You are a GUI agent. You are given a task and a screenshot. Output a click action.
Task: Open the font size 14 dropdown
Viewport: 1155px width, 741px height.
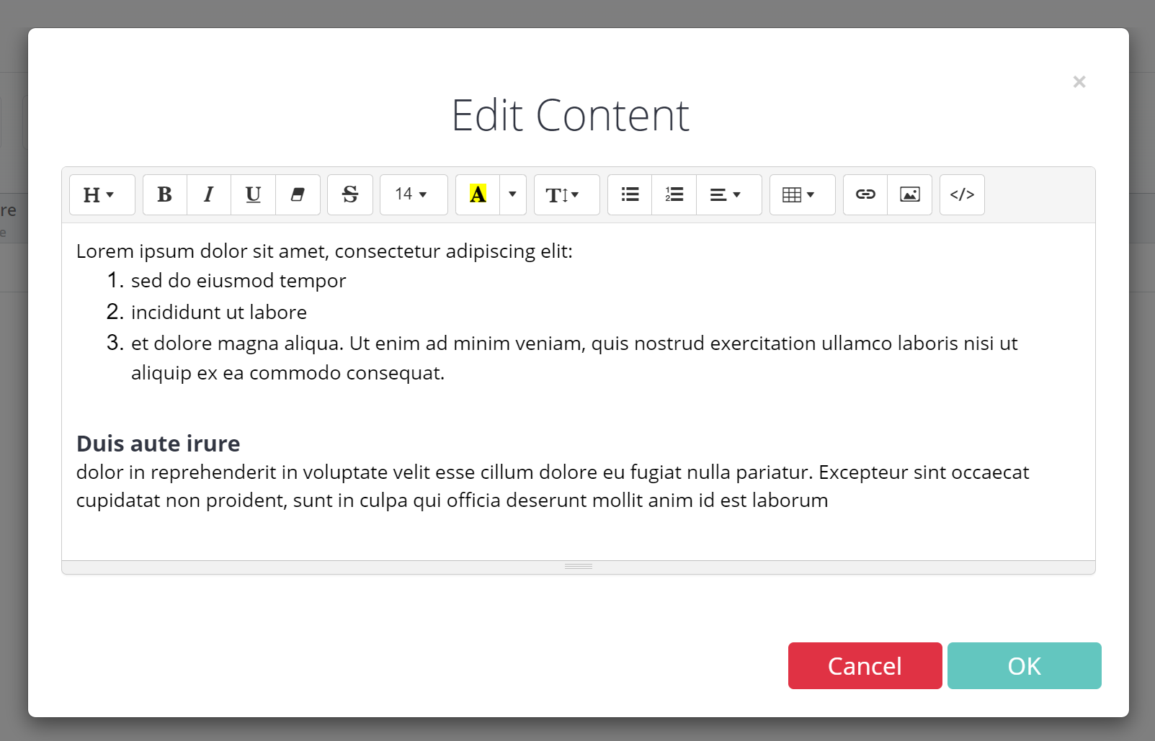[413, 194]
